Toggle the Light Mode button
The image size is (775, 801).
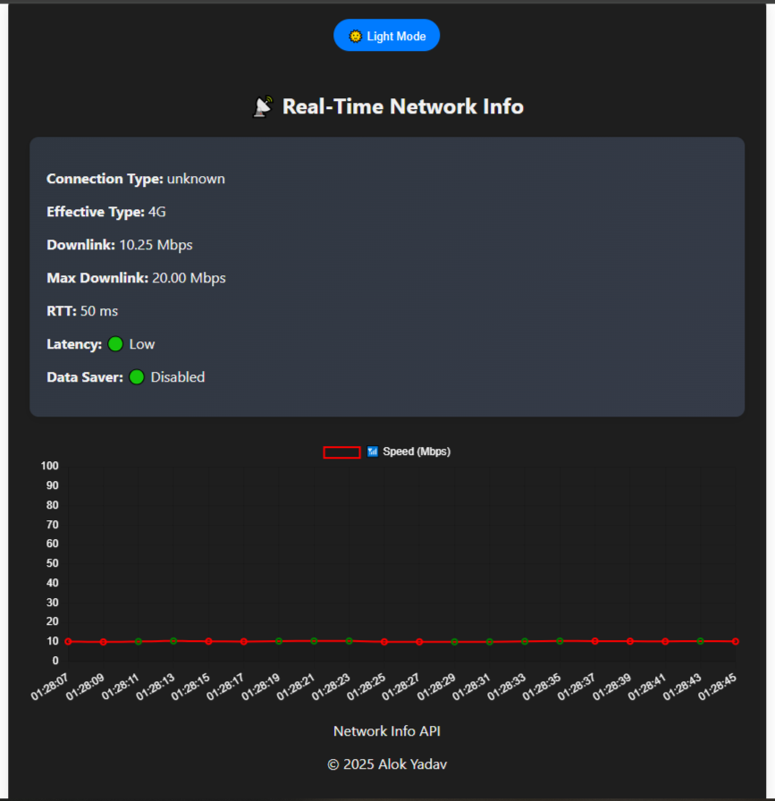tap(386, 36)
